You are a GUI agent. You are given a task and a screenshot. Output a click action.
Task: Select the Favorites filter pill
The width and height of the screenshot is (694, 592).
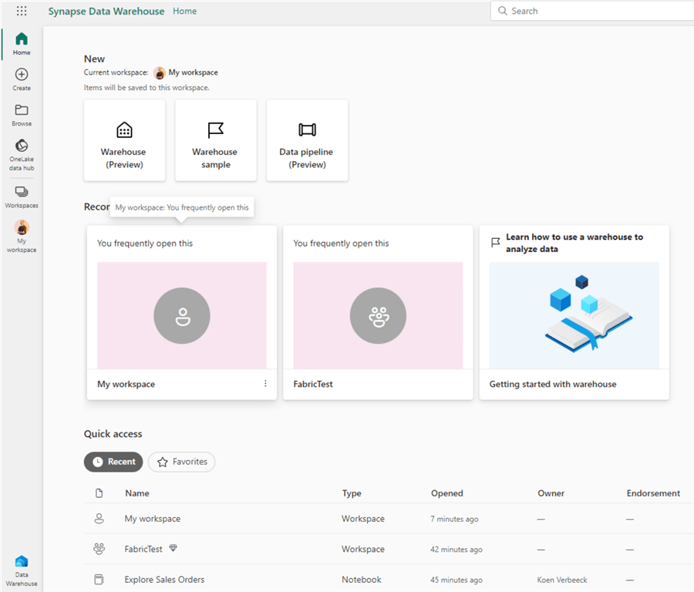181,462
